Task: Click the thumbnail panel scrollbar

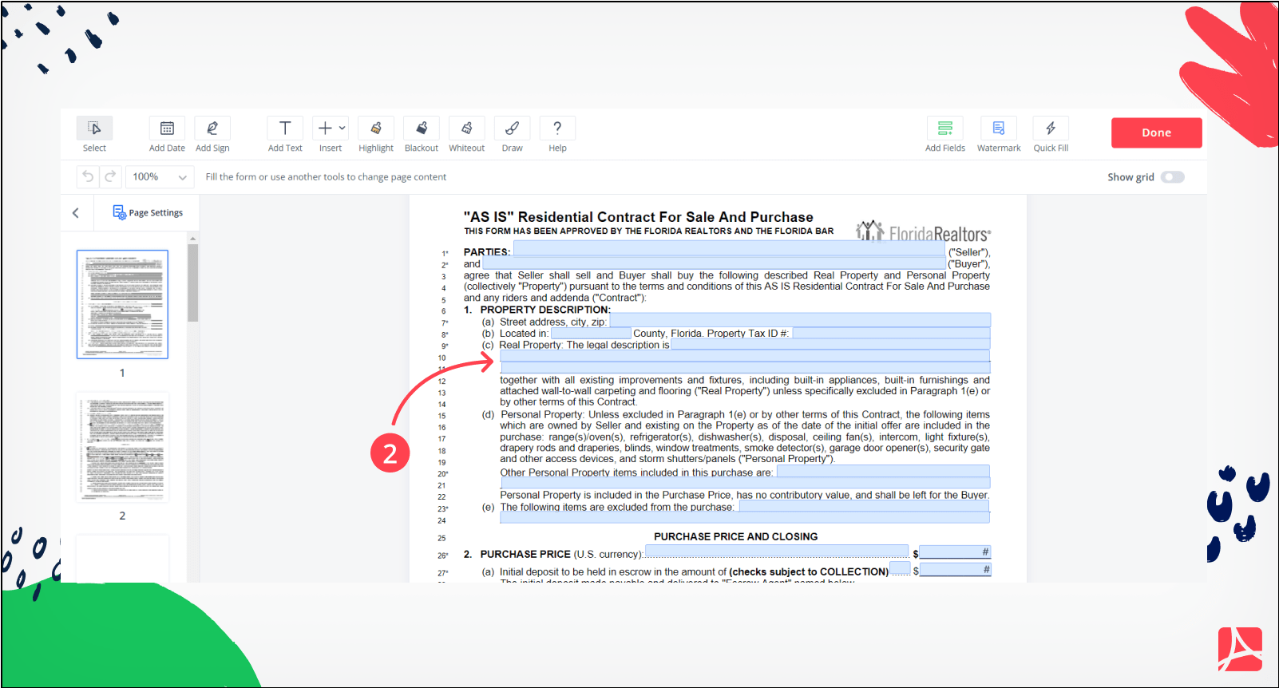Action: [192, 283]
